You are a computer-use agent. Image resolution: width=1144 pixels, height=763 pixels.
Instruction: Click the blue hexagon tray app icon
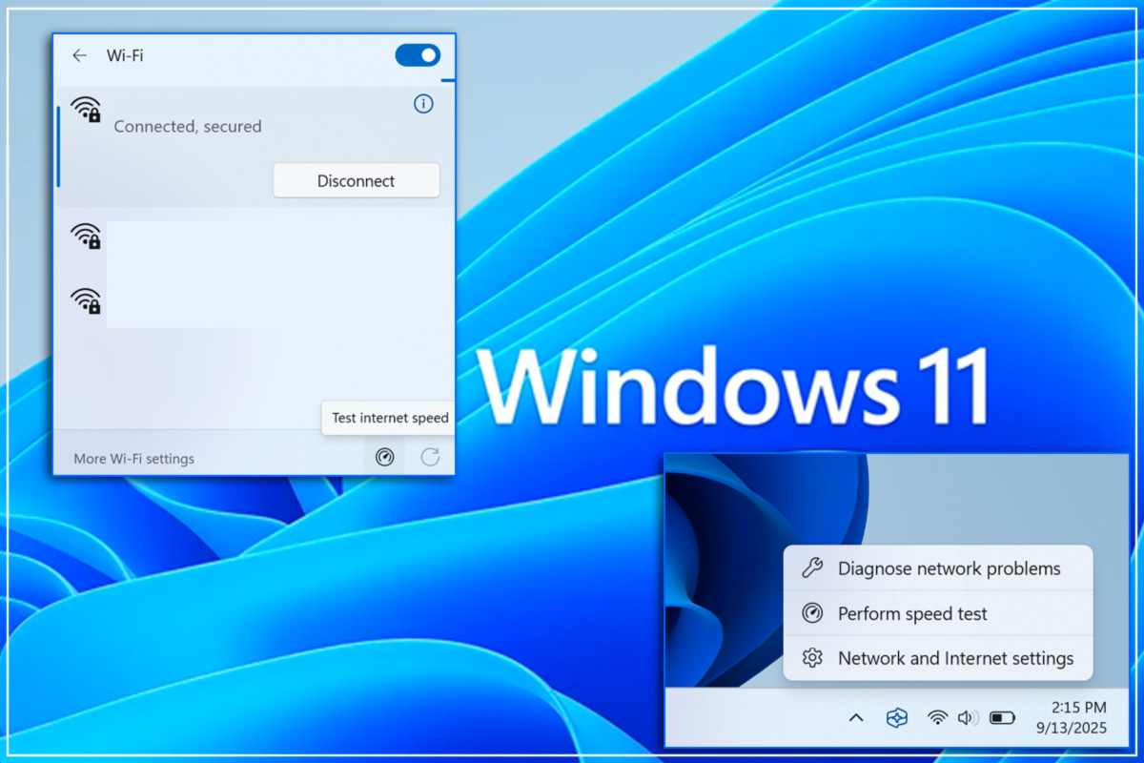point(896,717)
